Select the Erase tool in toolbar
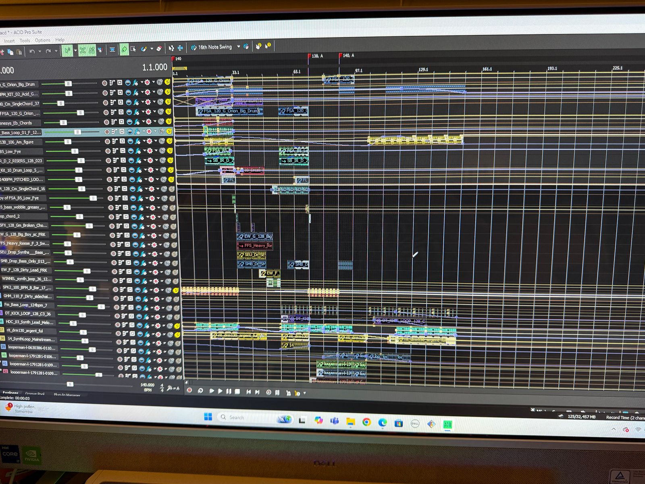Viewport: 645px width, 484px height. pos(159,49)
